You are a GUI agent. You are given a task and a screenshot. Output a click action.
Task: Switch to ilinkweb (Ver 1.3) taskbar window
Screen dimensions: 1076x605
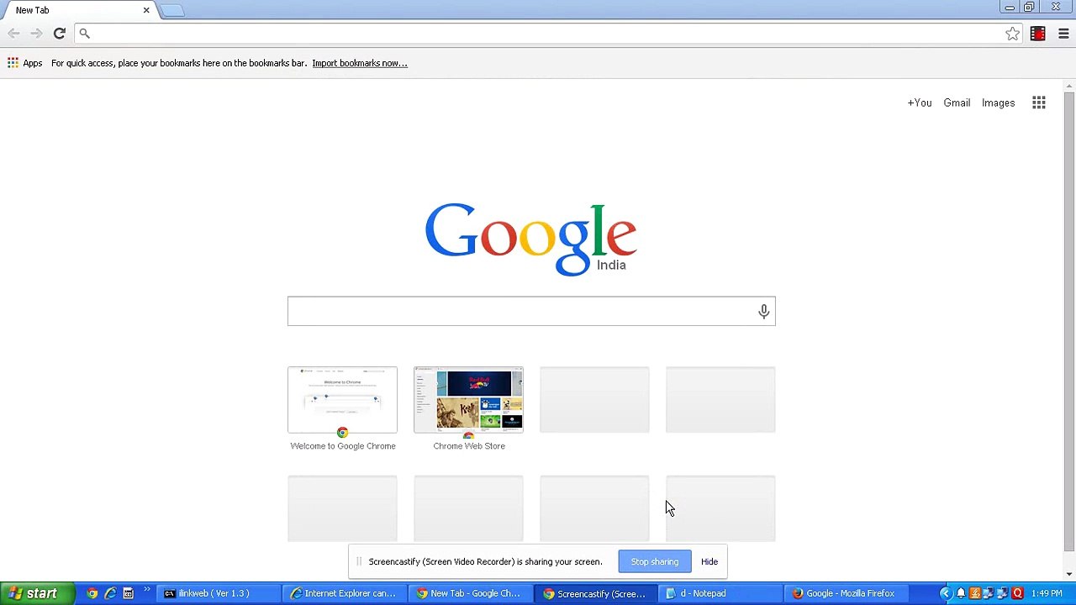pyautogui.click(x=219, y=593)
